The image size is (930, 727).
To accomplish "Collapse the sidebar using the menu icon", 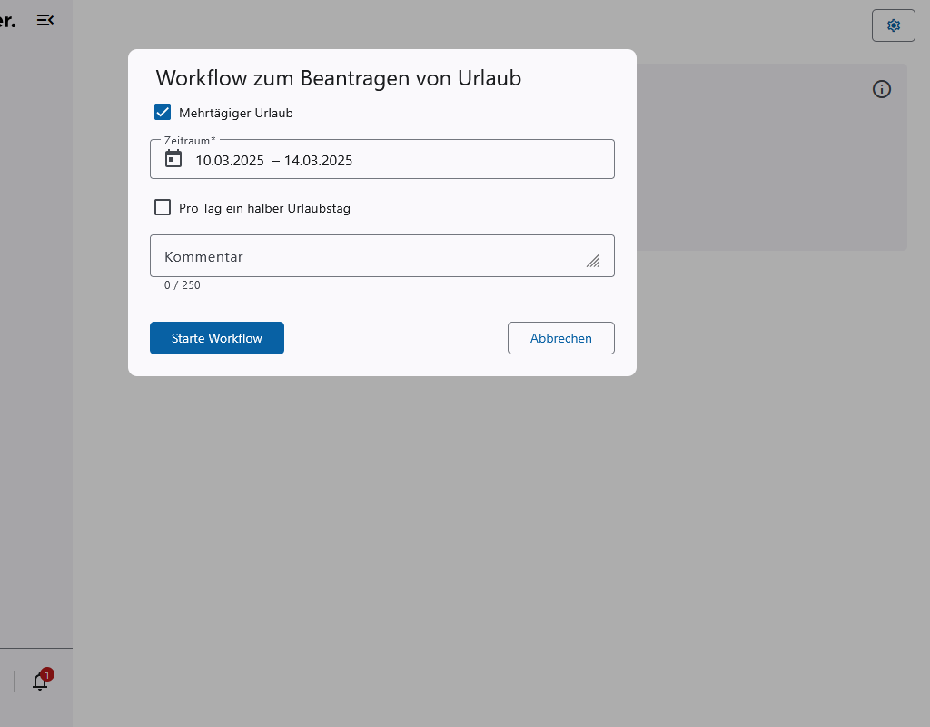I will 45,20.
